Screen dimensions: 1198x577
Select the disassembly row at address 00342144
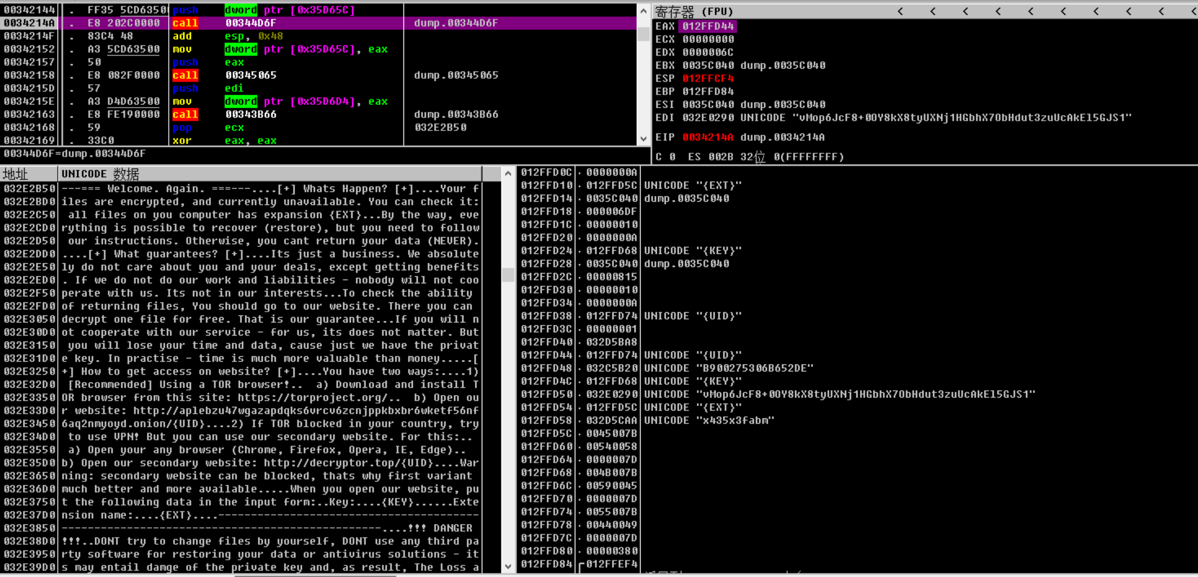319,10
